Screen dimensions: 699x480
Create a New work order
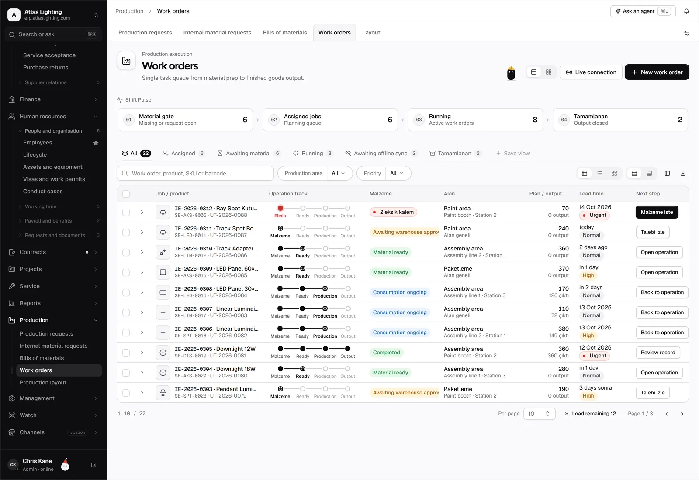coord(657,72)
